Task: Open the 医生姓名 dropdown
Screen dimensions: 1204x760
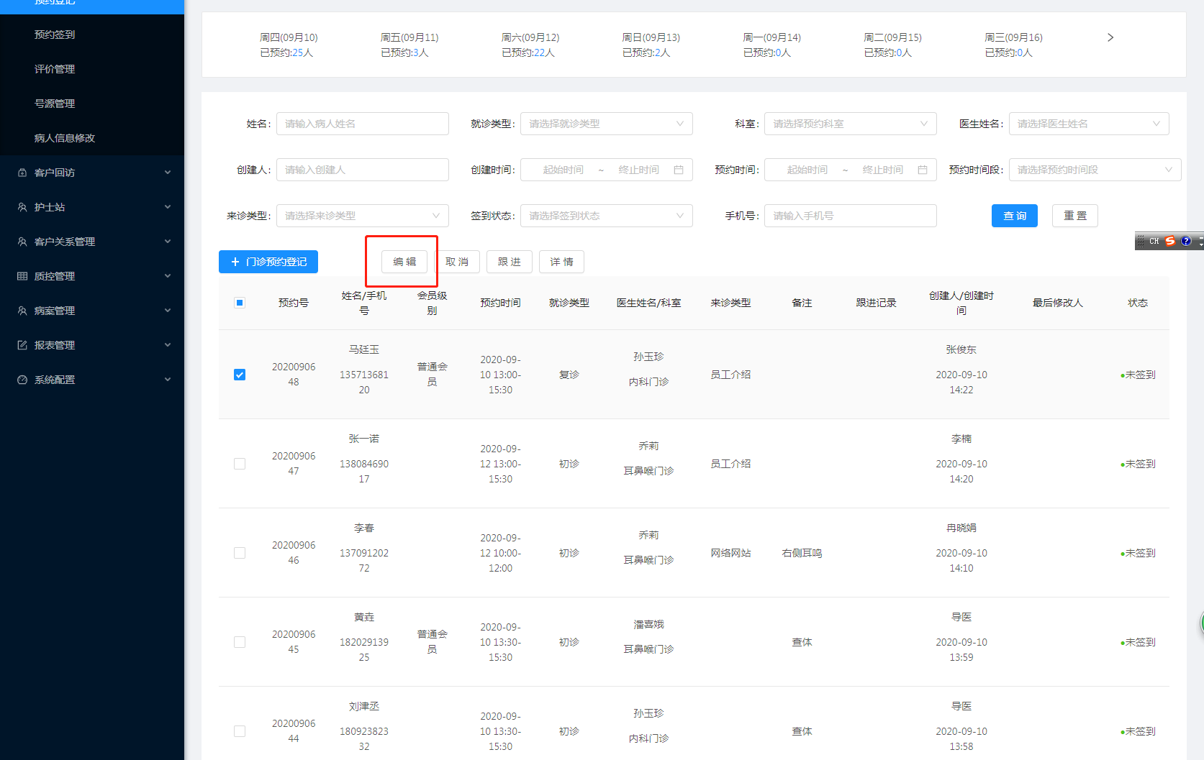Action: pyautogui.click(x=1089, y=124)
